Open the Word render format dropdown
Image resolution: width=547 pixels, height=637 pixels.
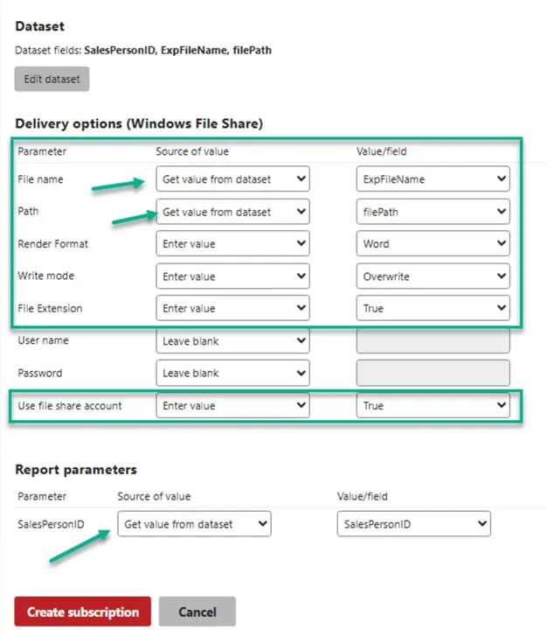click(433, 244)
